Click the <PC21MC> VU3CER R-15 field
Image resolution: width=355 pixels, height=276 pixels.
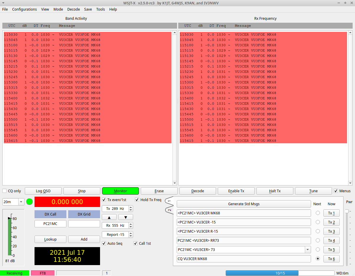pyautogui.click(x=244, y=231)
